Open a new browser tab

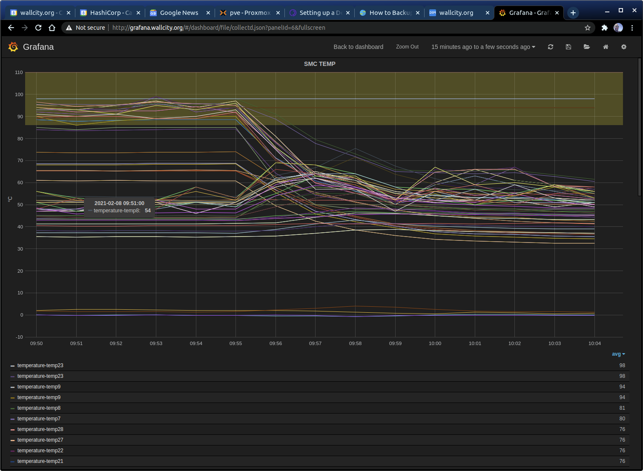[573, 13]
